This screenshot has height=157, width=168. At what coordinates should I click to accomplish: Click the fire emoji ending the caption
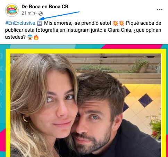click(x=36, y=37)
